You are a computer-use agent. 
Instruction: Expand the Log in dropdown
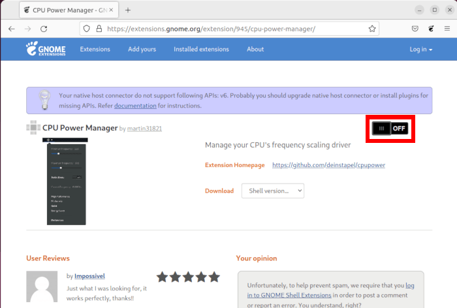[x=421, y=49]
